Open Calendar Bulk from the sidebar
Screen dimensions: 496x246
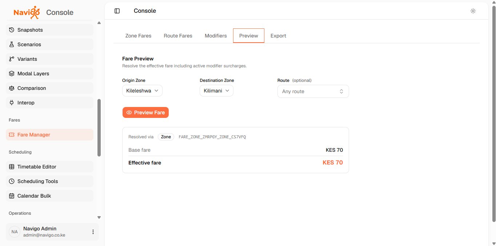(x=49, y=196)
